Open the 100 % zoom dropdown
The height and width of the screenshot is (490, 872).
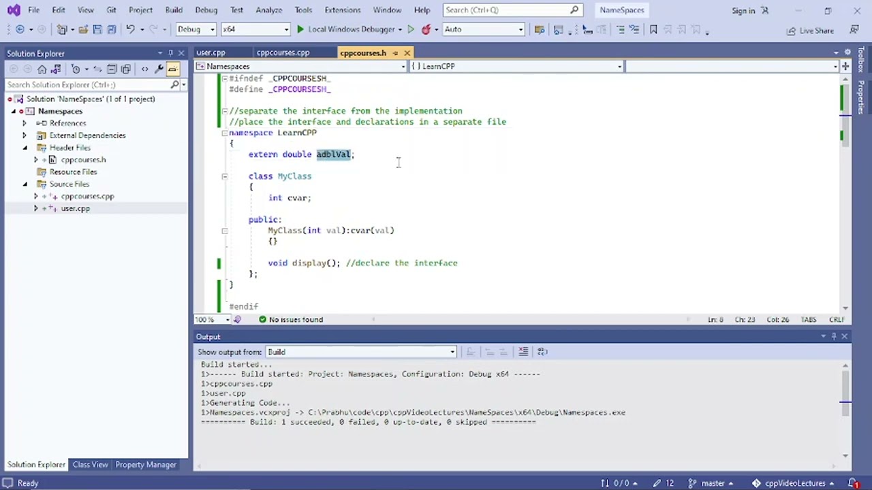[212, 319]
